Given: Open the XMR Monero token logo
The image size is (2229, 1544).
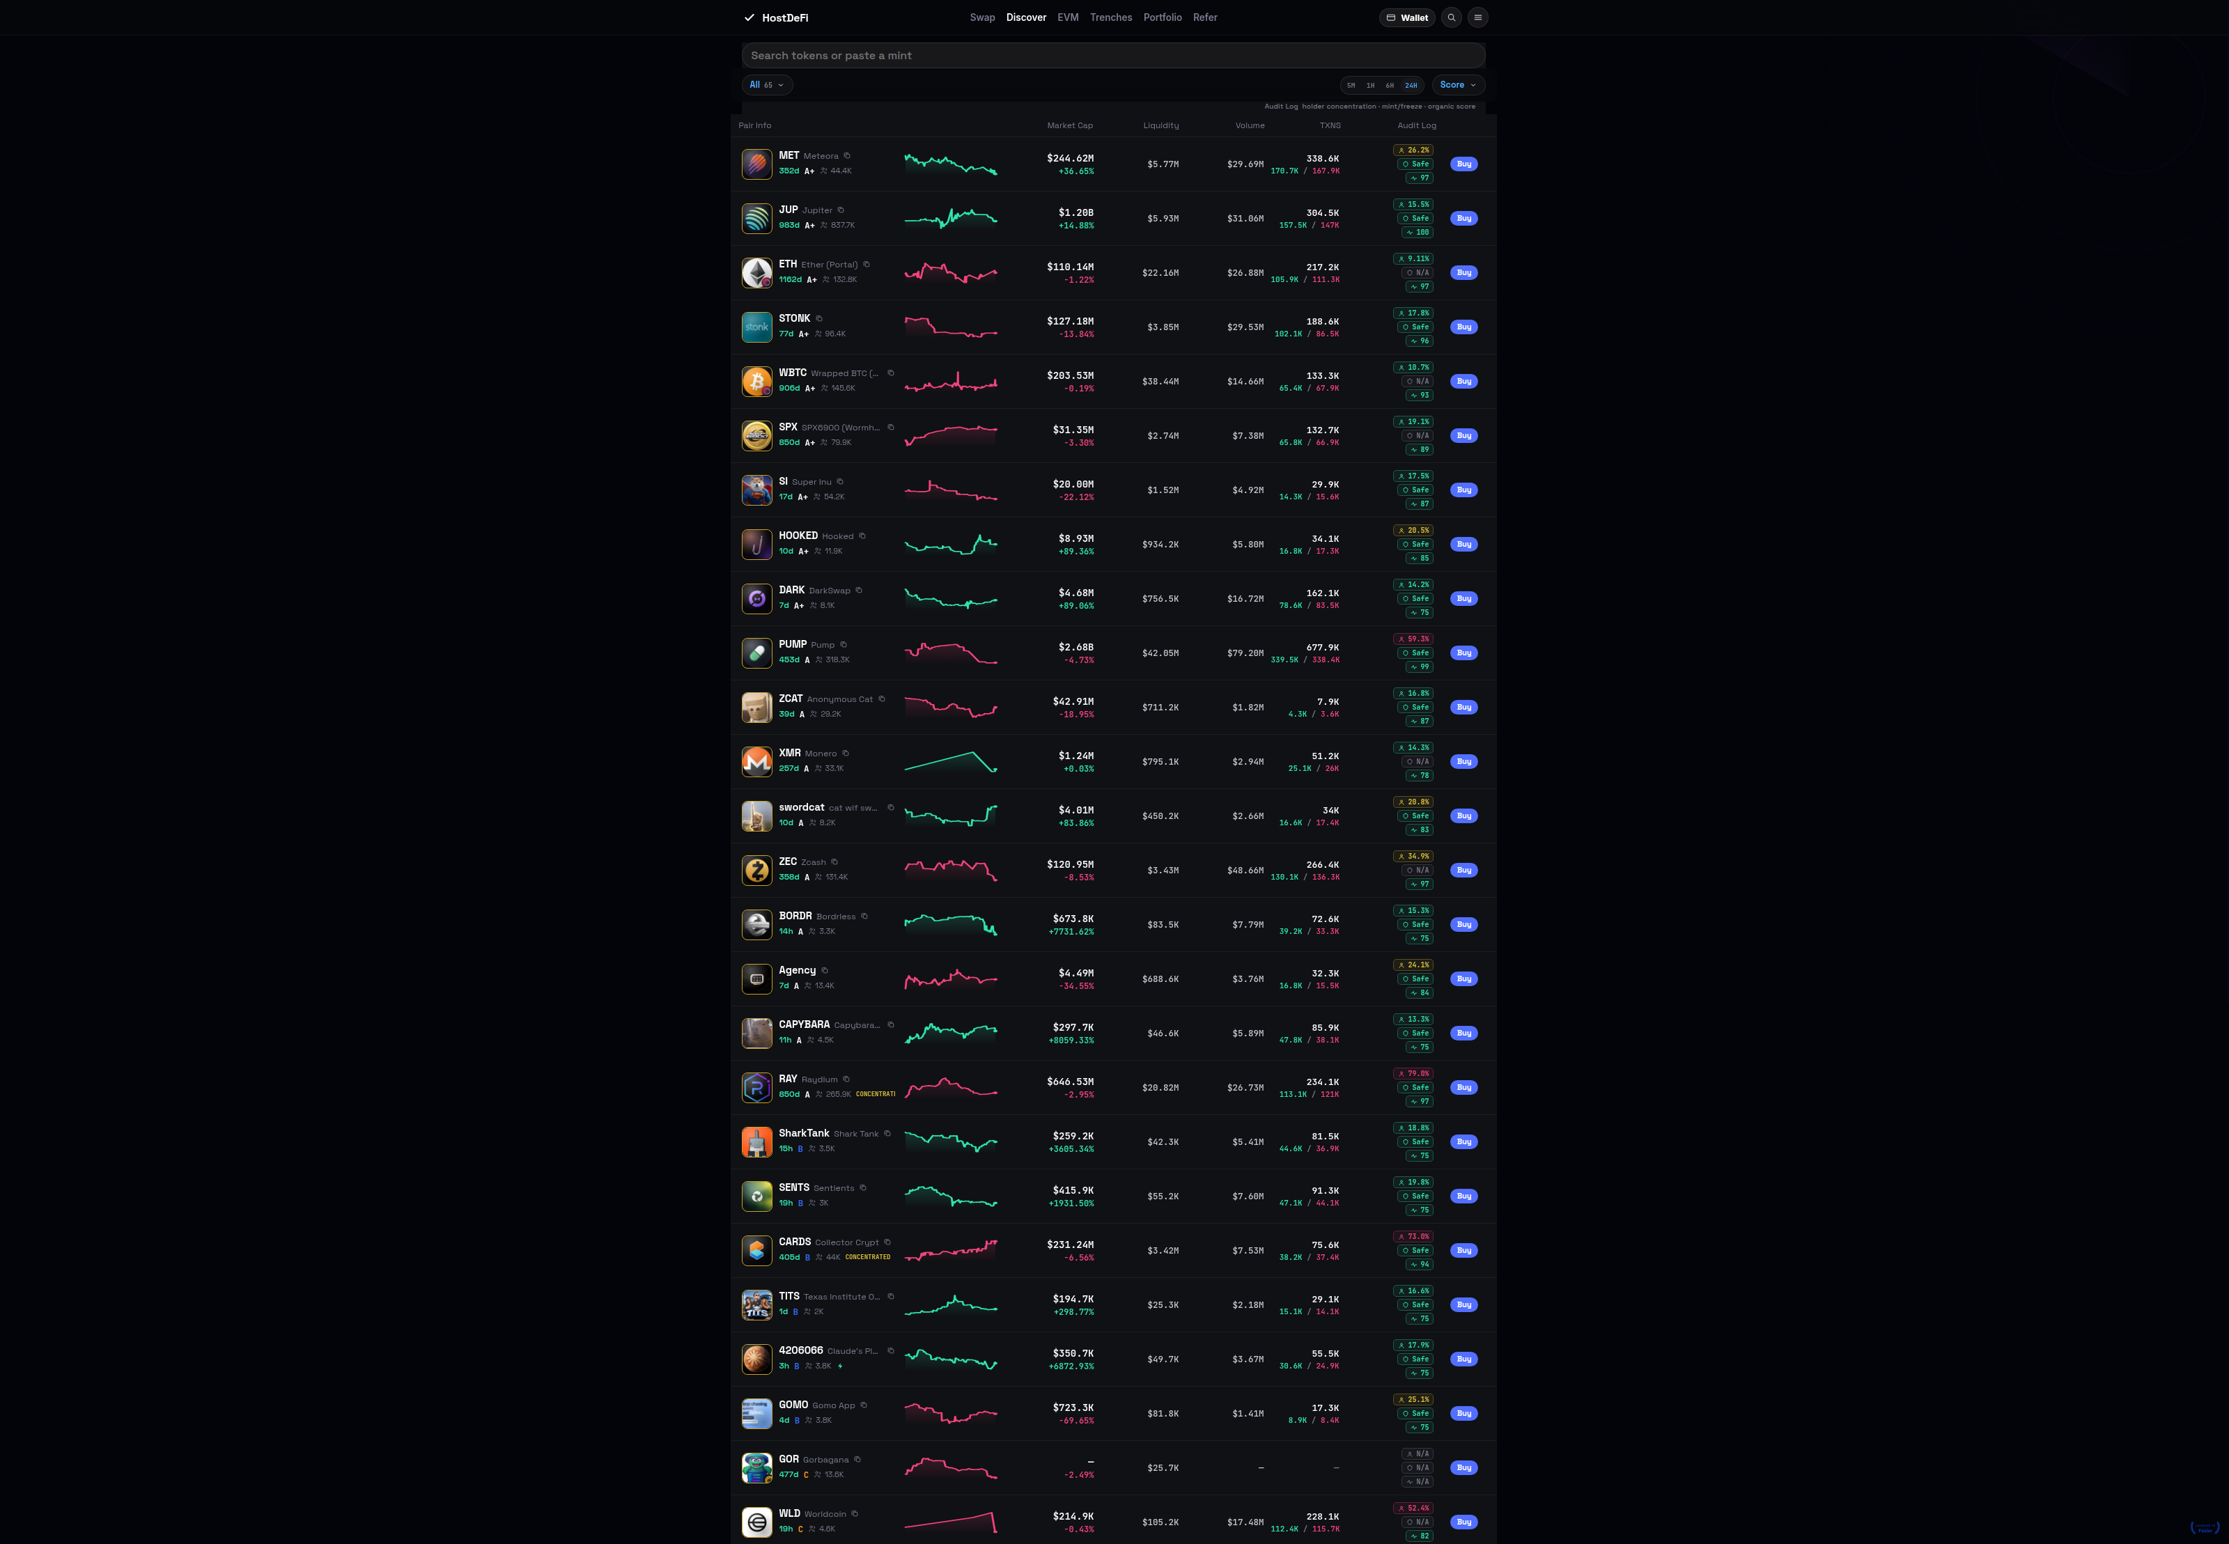Looking at the screenshot, I should coord(756,761).
